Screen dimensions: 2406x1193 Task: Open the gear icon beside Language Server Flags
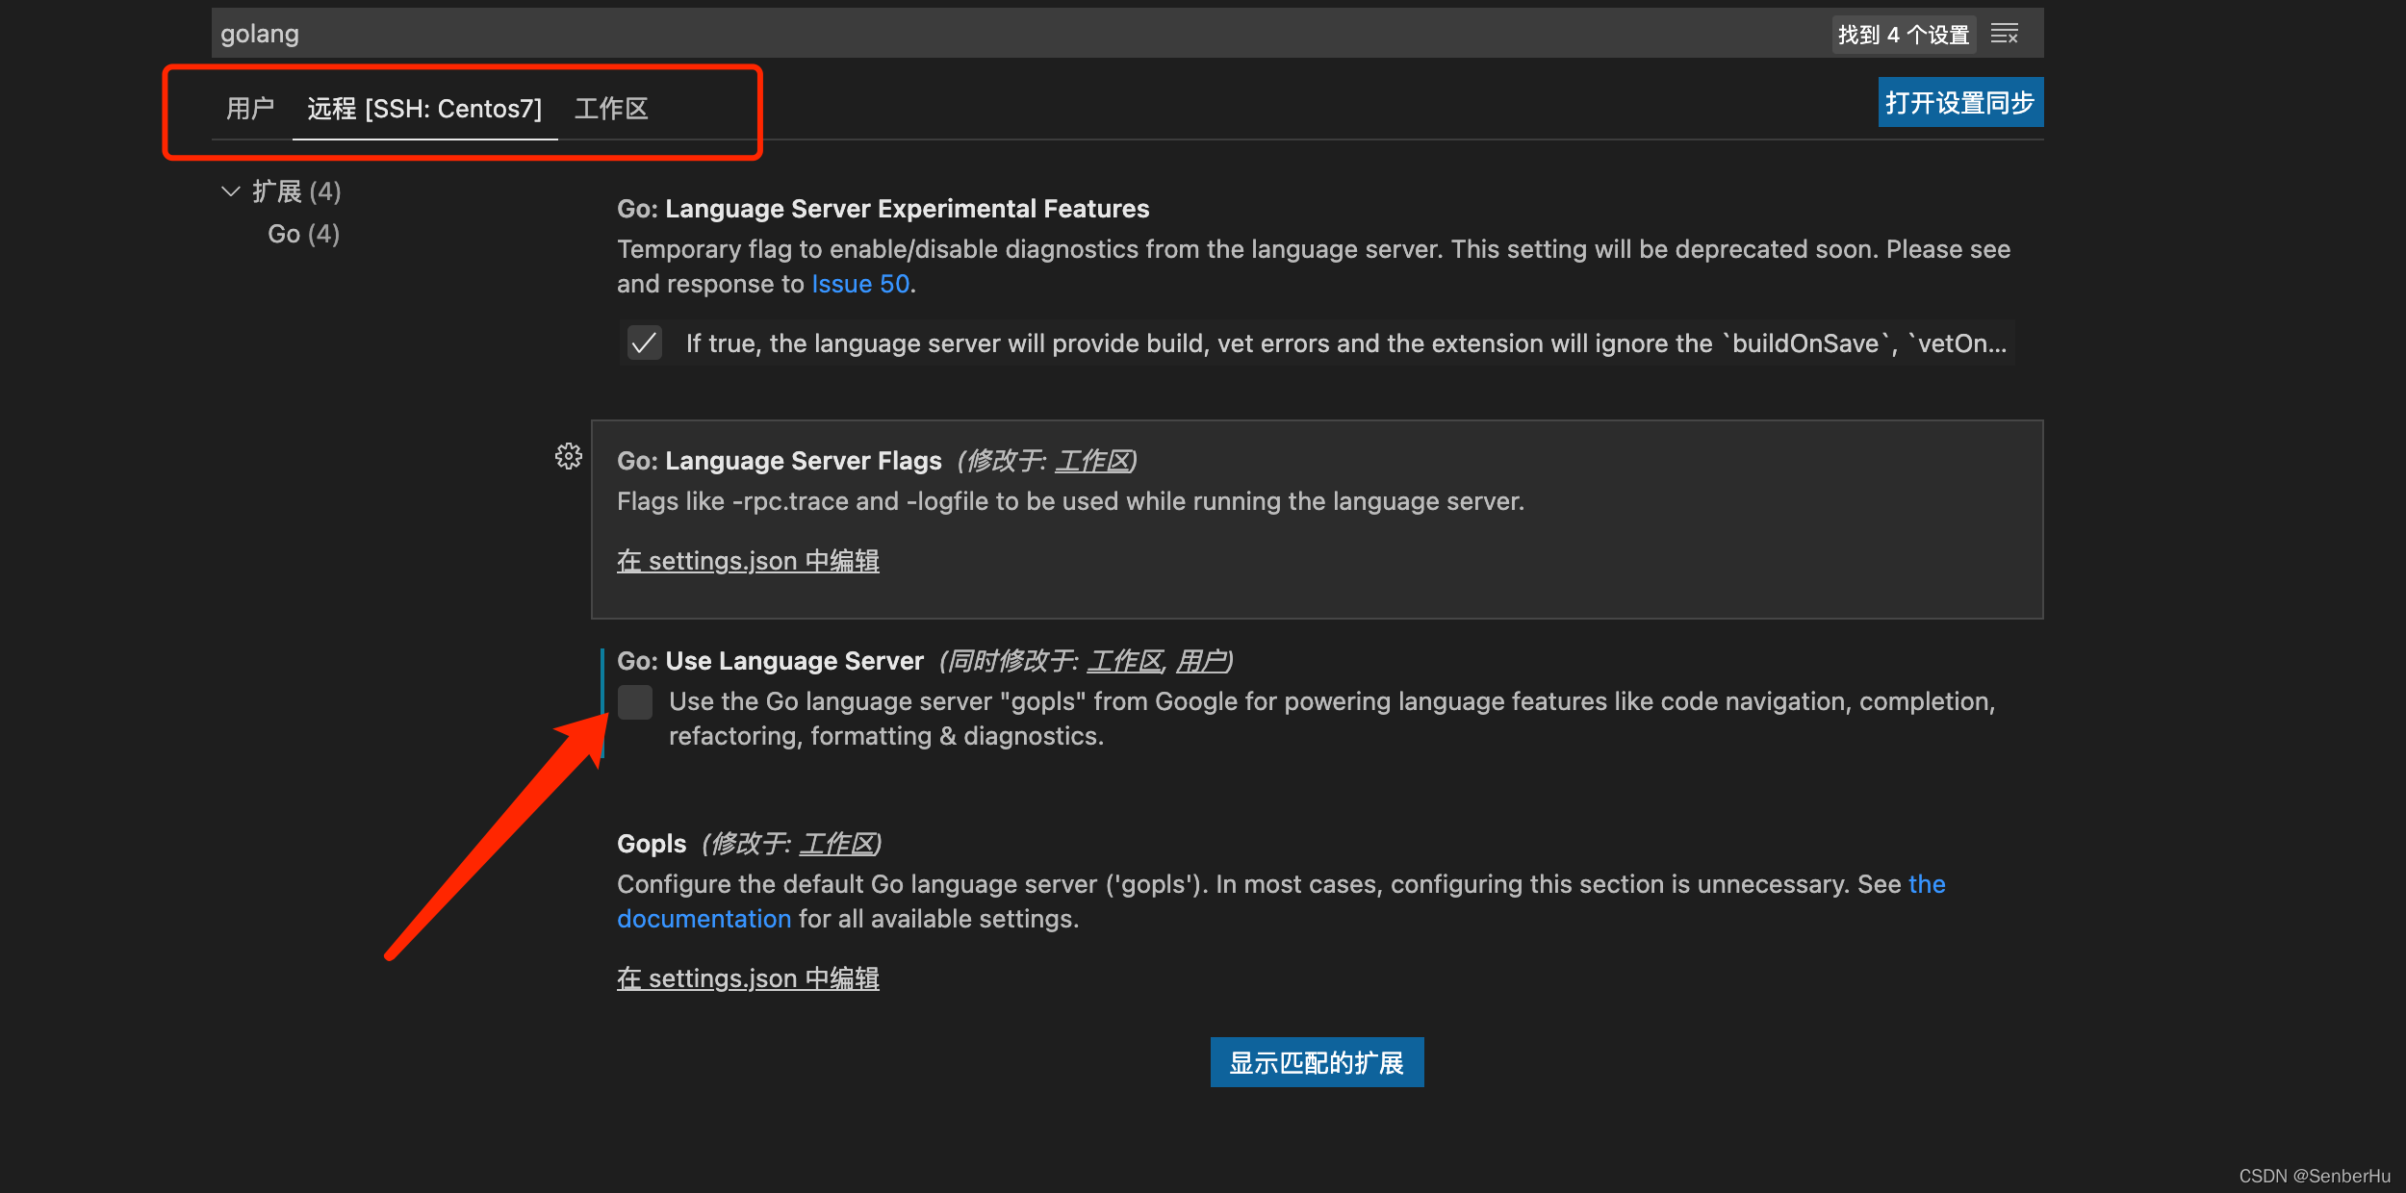(569, 458)
